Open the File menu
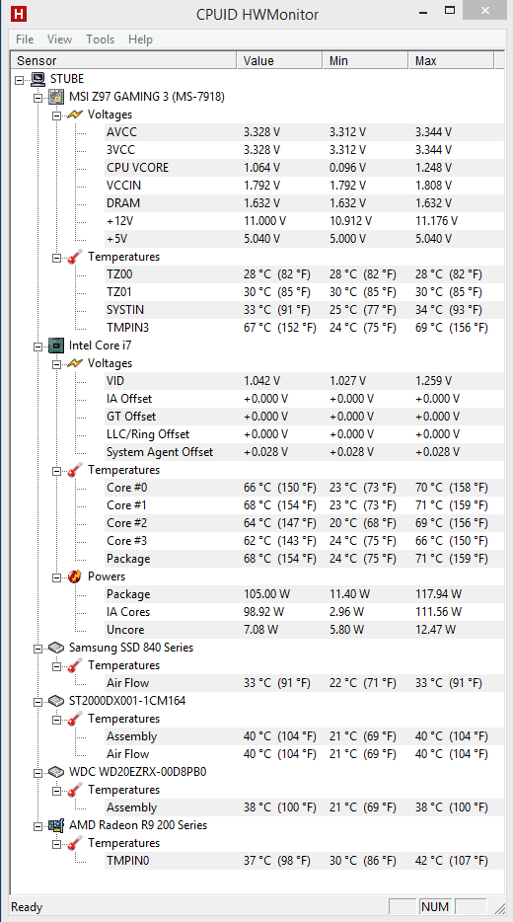Screen dimensions: 514x922 coord(25,39)
